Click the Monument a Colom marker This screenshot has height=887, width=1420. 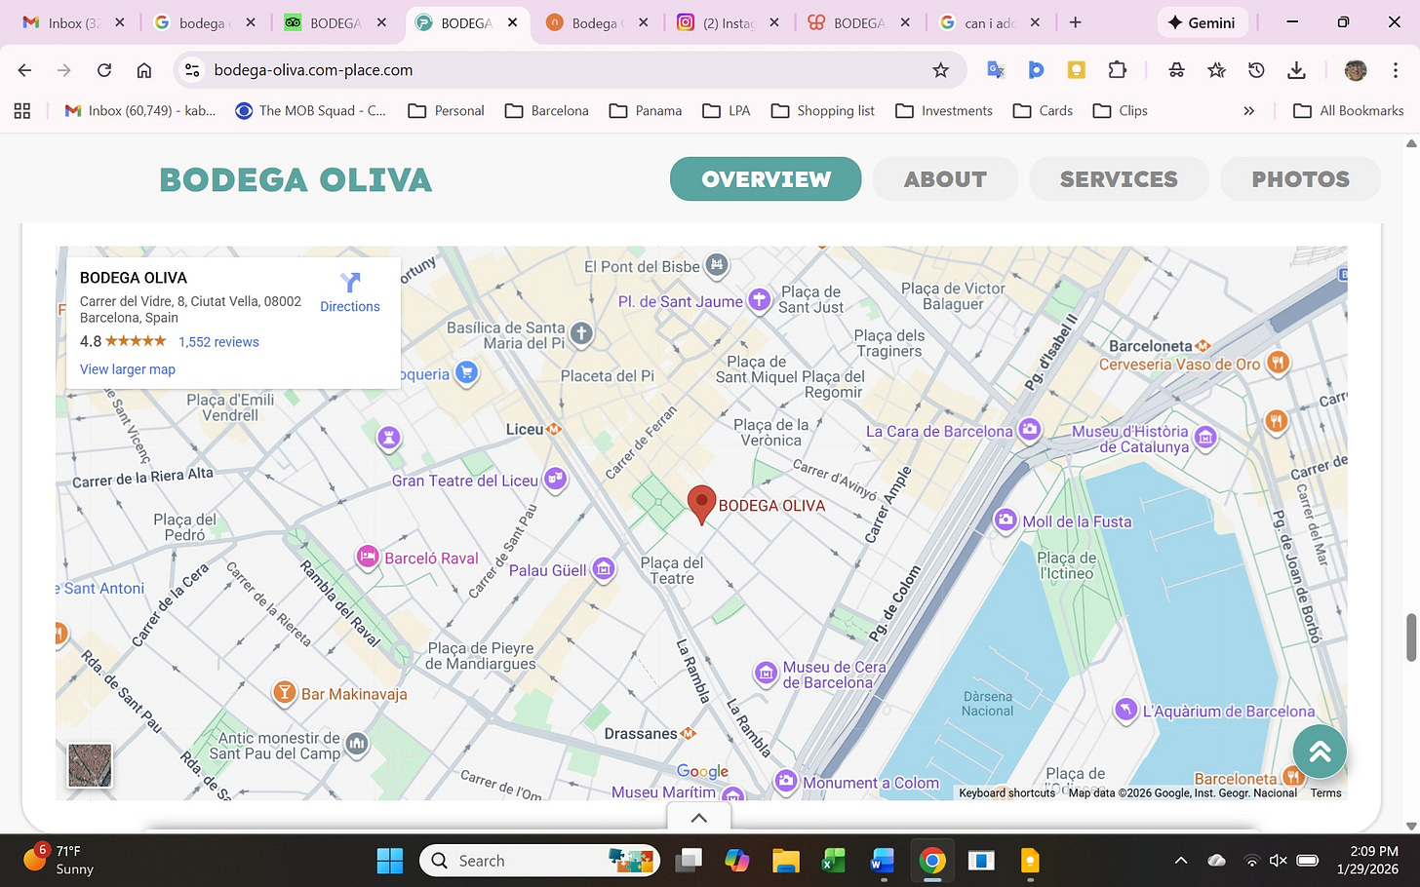pyautogui.click(x=786, y=781)
